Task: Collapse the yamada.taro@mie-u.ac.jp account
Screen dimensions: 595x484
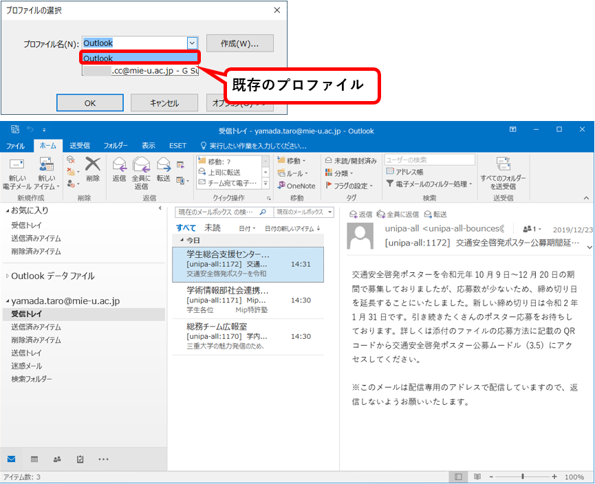Action: point(8,301)
